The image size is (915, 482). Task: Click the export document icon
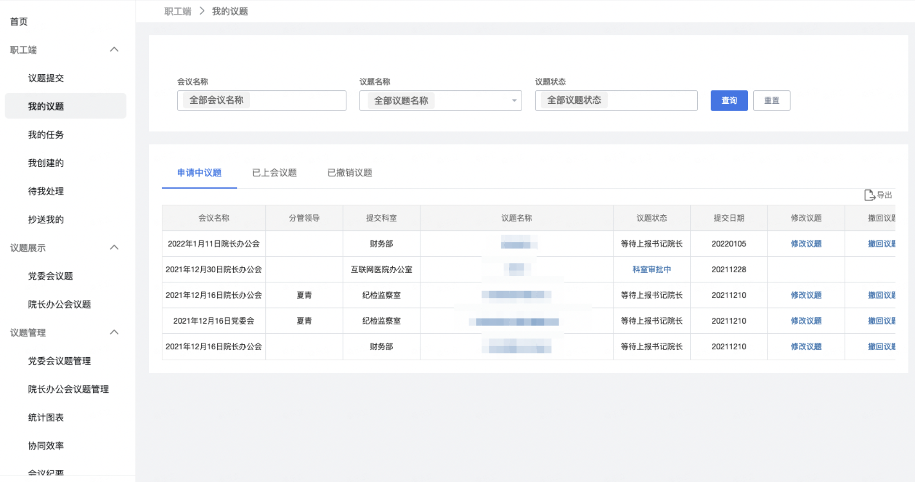pyautogui.click(x=869, y=195)
